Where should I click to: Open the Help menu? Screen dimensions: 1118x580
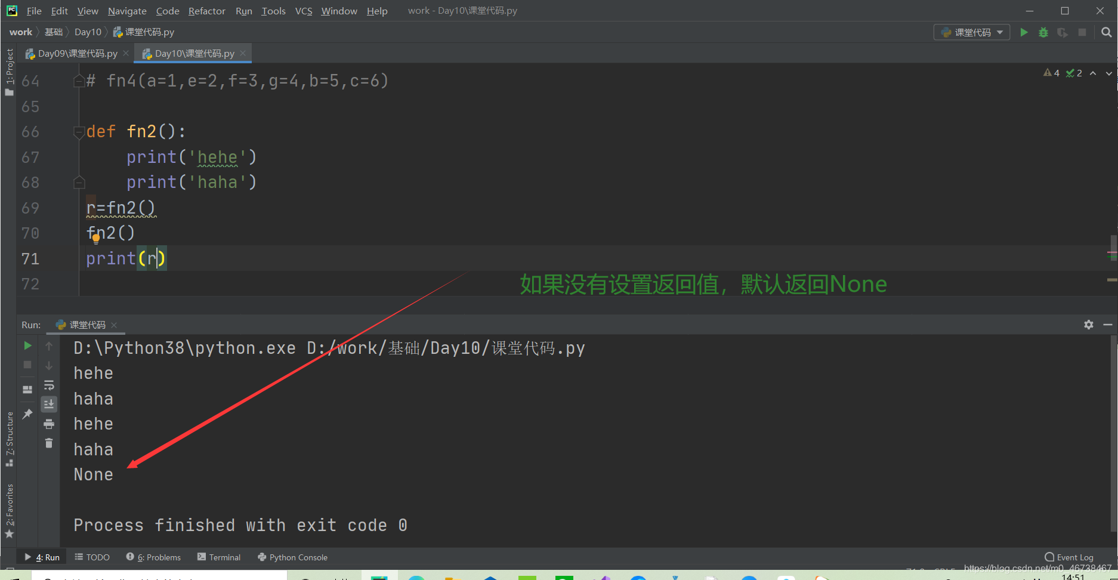pos(377,11)
